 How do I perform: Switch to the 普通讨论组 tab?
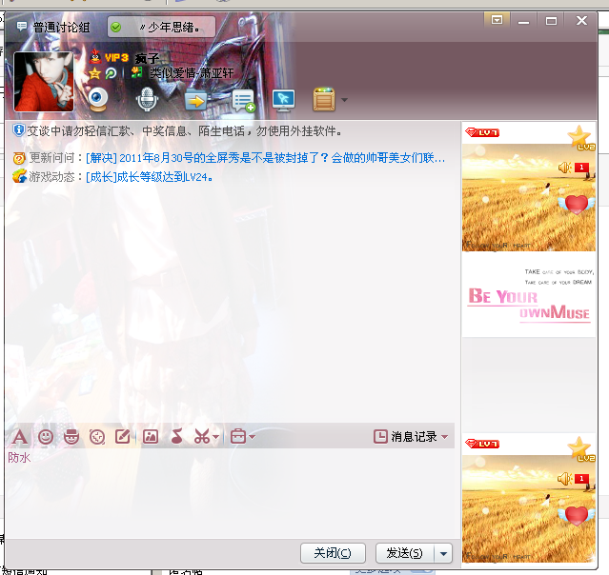53,28
